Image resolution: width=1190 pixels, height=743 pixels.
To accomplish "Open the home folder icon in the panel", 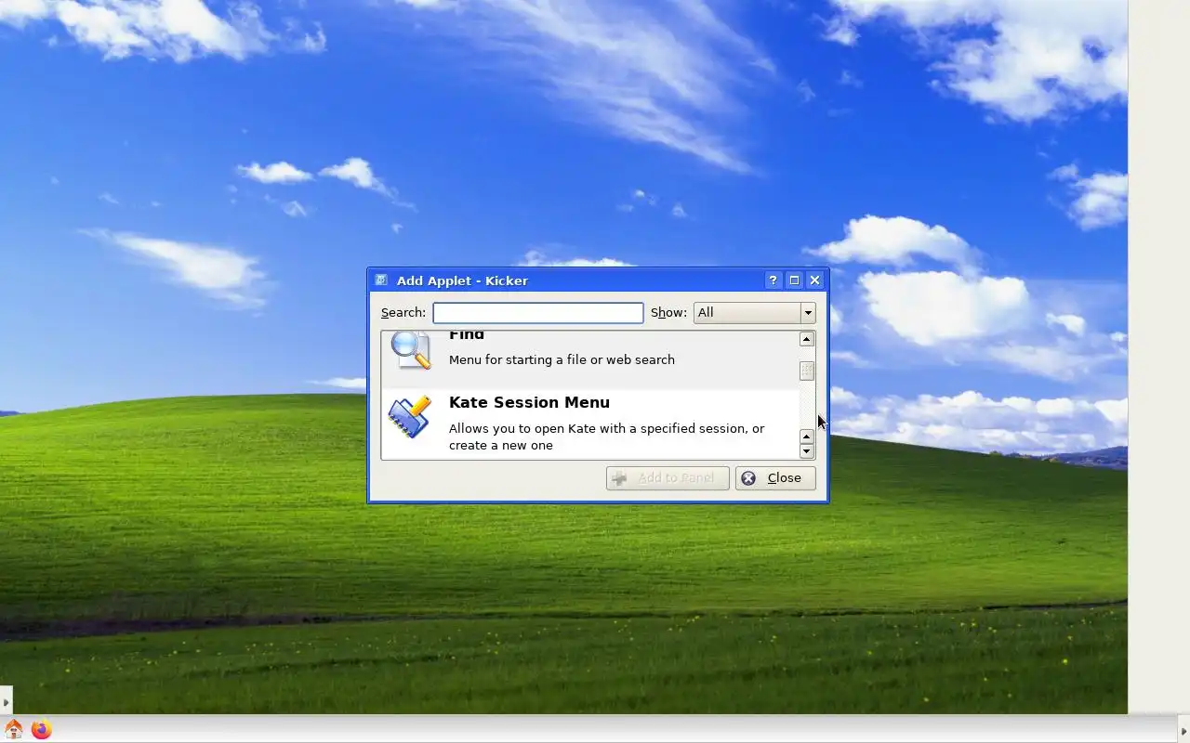I will pos(14,729).
